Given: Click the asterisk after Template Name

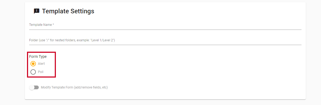Looking at the screenshot, I should tap(53, 24).
